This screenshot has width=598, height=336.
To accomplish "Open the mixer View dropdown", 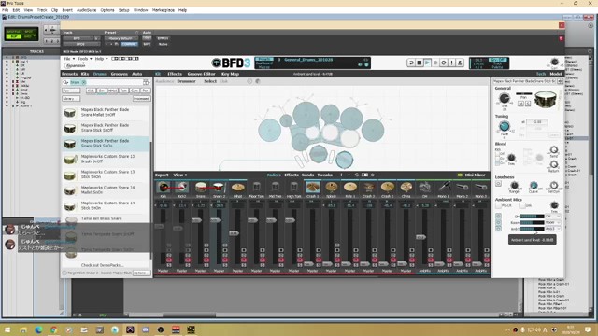I will pos(180,175).
